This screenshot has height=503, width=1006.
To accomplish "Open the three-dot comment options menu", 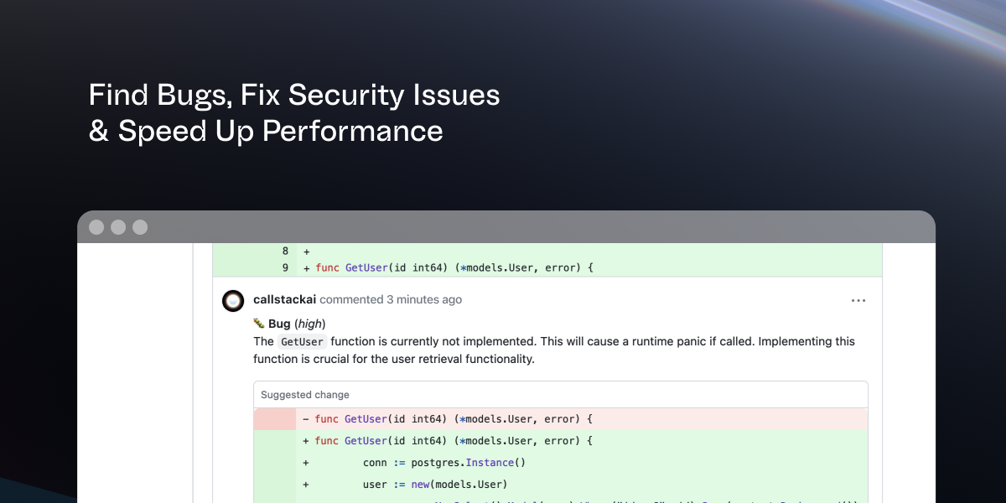I will [x=858, y=300].
